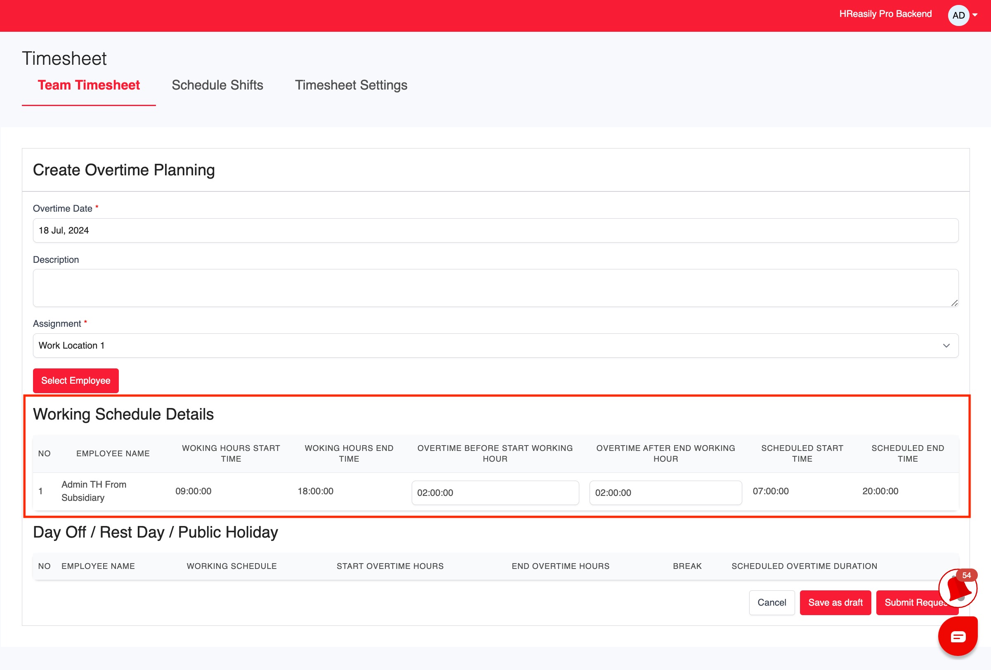Viewport: 991px width, 670px height.
Task: Switch to Team Timesheet tab
Action: pyautogui.click(x=89, y=85)
